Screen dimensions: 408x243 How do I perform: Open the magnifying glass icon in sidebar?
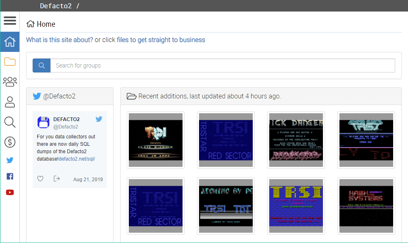(x=10, y=122)
